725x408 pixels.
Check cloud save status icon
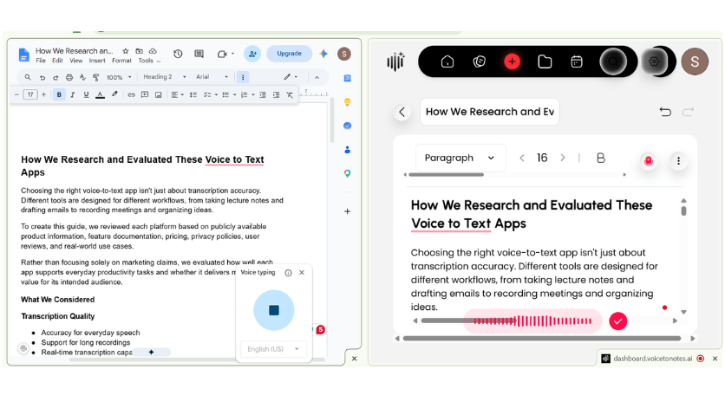click(x=153, y=51)
